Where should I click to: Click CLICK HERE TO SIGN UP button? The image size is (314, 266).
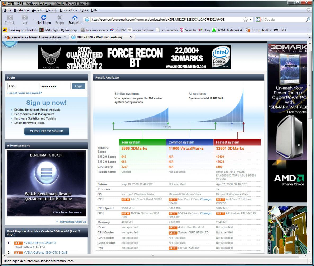(47, 131)
